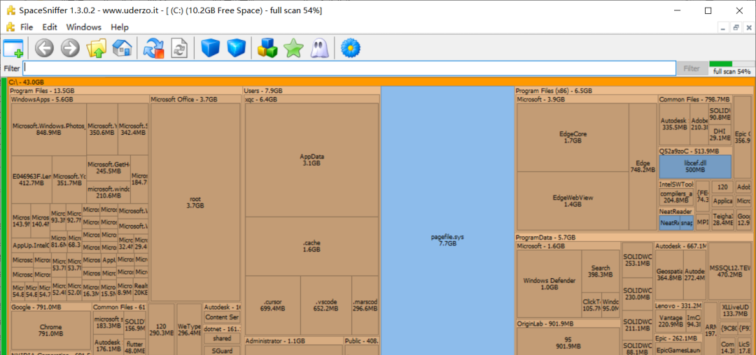Toggle file classes style colored cubes
Viewport: 756px width, 355px height.
click(x=267, y=48)
